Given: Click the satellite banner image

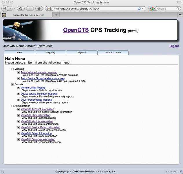Looking at the screenshot, I should point(23,30).
